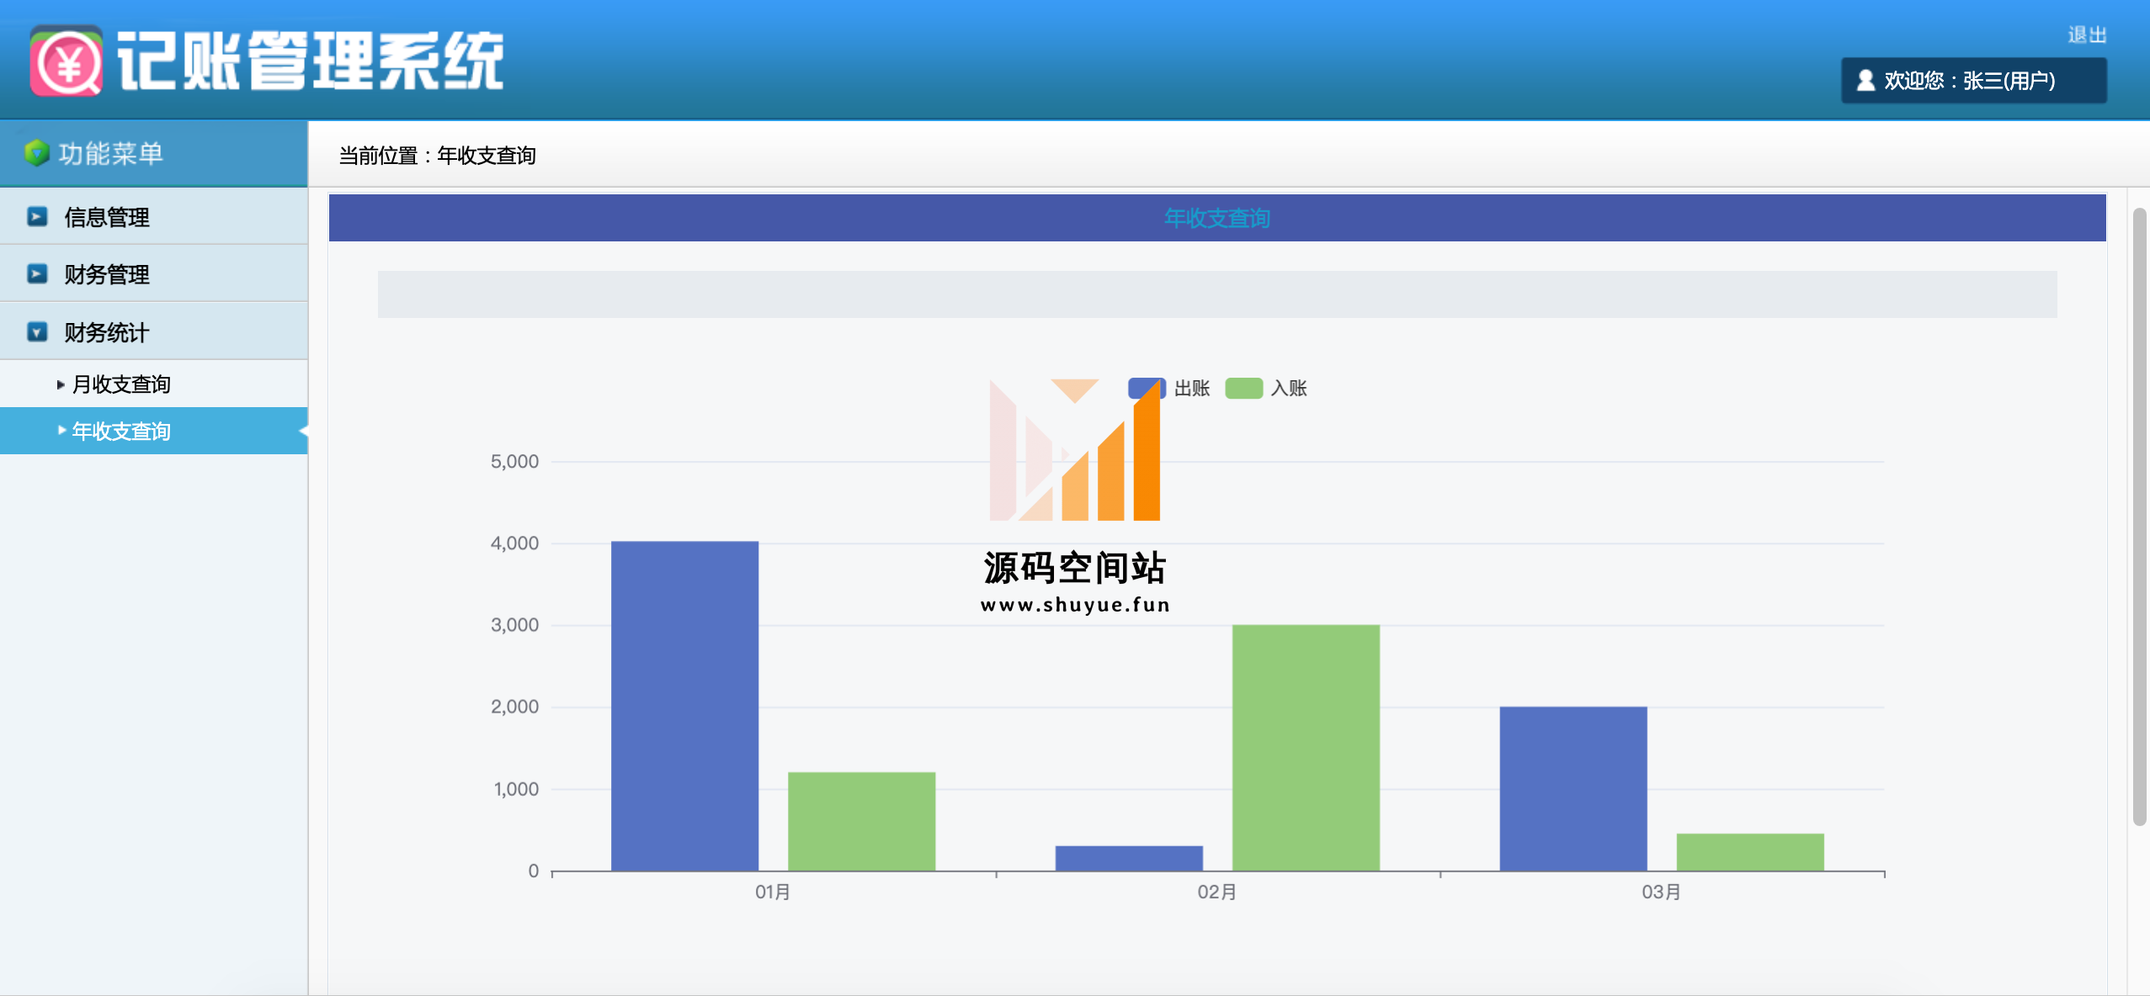This screenshot has height=996, width=2150.
Task: Click the user avatar icon beside welcome text
Action: (x=1865, y=80)
